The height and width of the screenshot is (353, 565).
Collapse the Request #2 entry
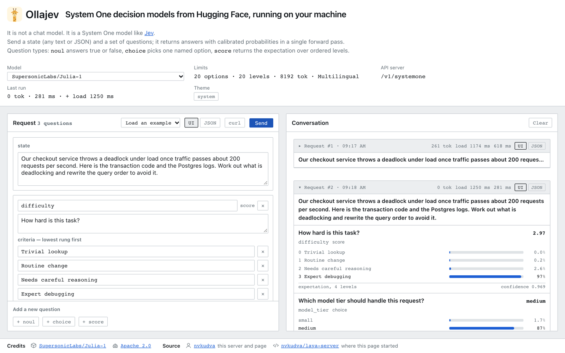click(300, 187)
